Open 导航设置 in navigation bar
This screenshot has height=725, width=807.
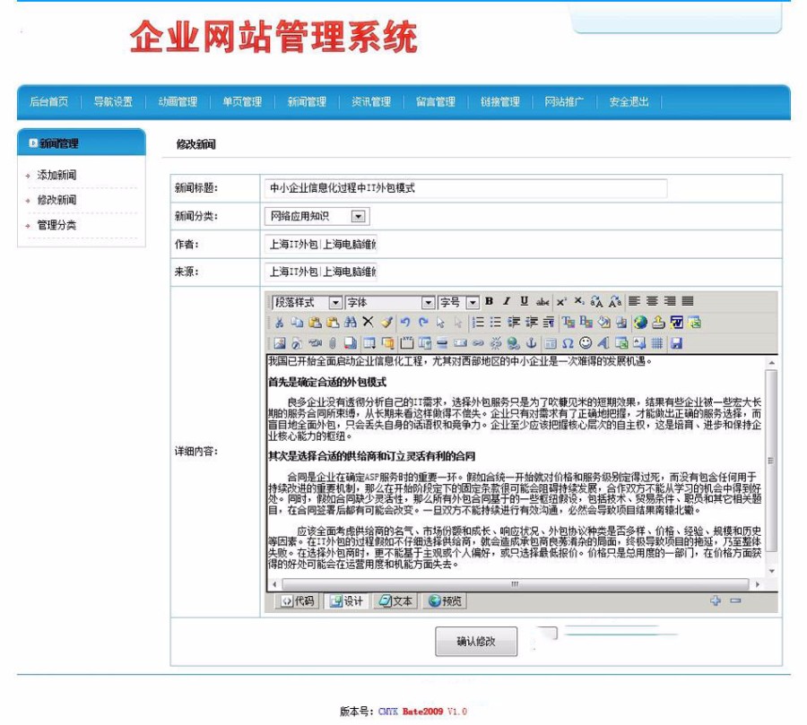pos(113,102)
